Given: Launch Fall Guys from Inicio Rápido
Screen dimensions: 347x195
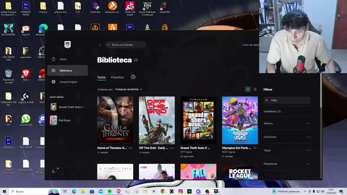Looking at the screenshot, I should 68,120.
